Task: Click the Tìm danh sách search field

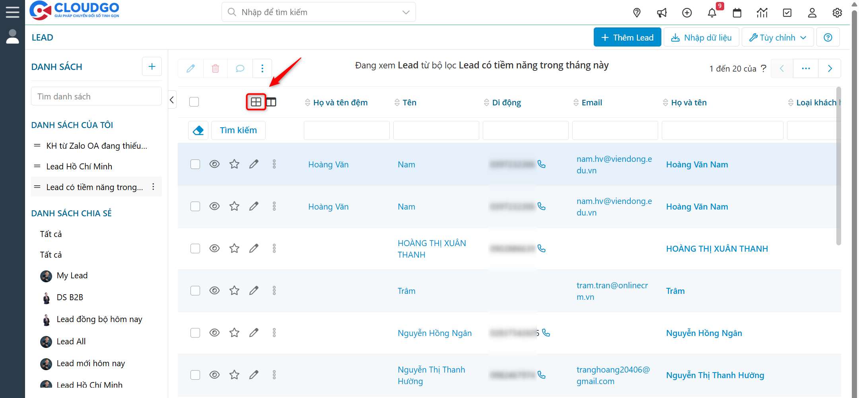Action: pos(96,97)
